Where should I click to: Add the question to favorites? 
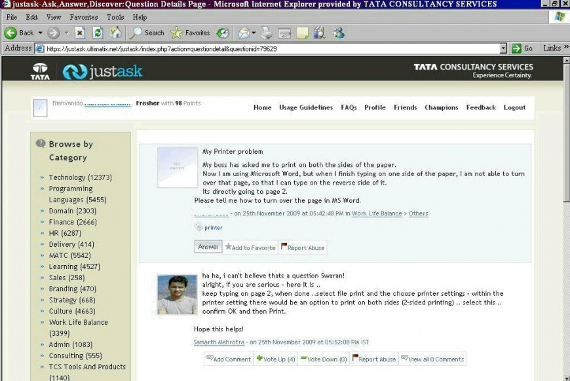tap(250, 247)
